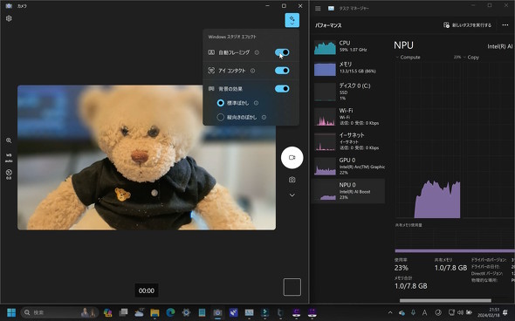Click the eye contact icon

tap(211, 71)
